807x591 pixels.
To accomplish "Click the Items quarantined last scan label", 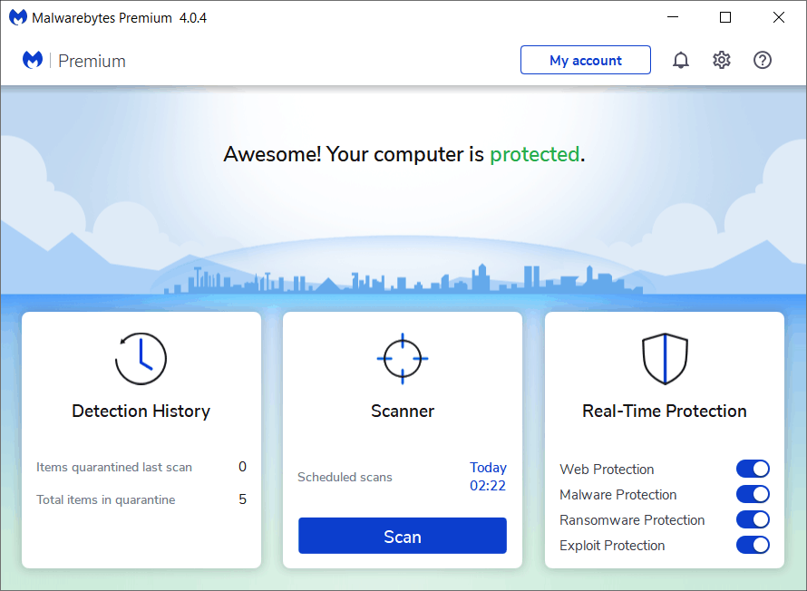I will 113,467.
